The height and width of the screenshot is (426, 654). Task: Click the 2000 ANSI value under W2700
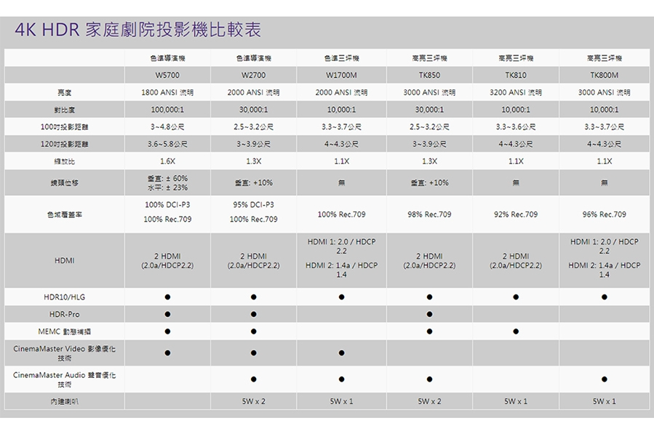(254, 92)
